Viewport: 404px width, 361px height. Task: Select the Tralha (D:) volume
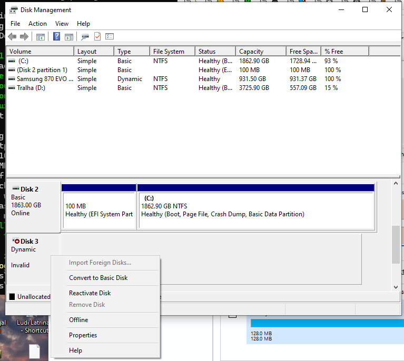pos(31,88)
